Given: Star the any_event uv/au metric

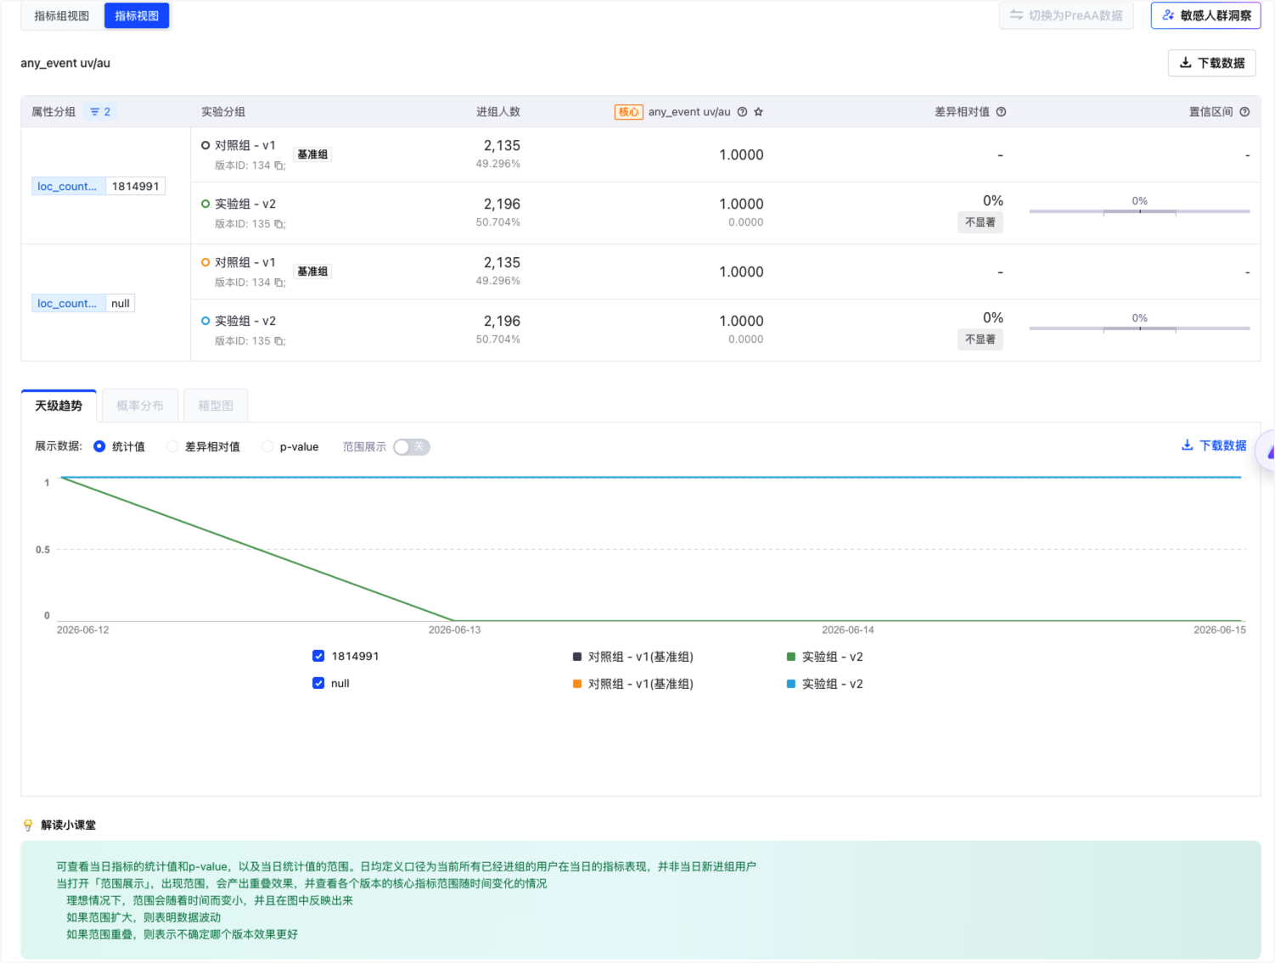Looking at the screenshot, I should [x=759, y=112].
